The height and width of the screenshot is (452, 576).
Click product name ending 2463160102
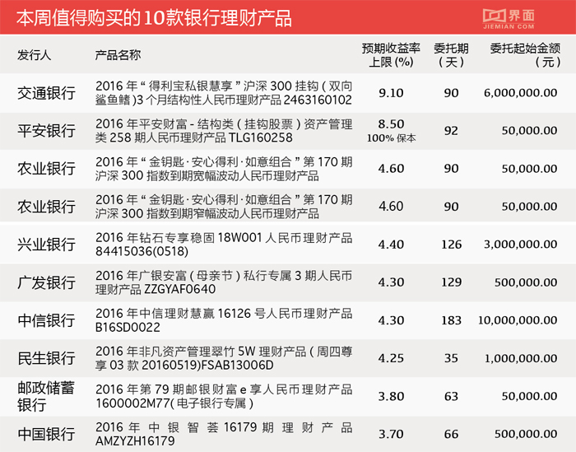[224, 93]
